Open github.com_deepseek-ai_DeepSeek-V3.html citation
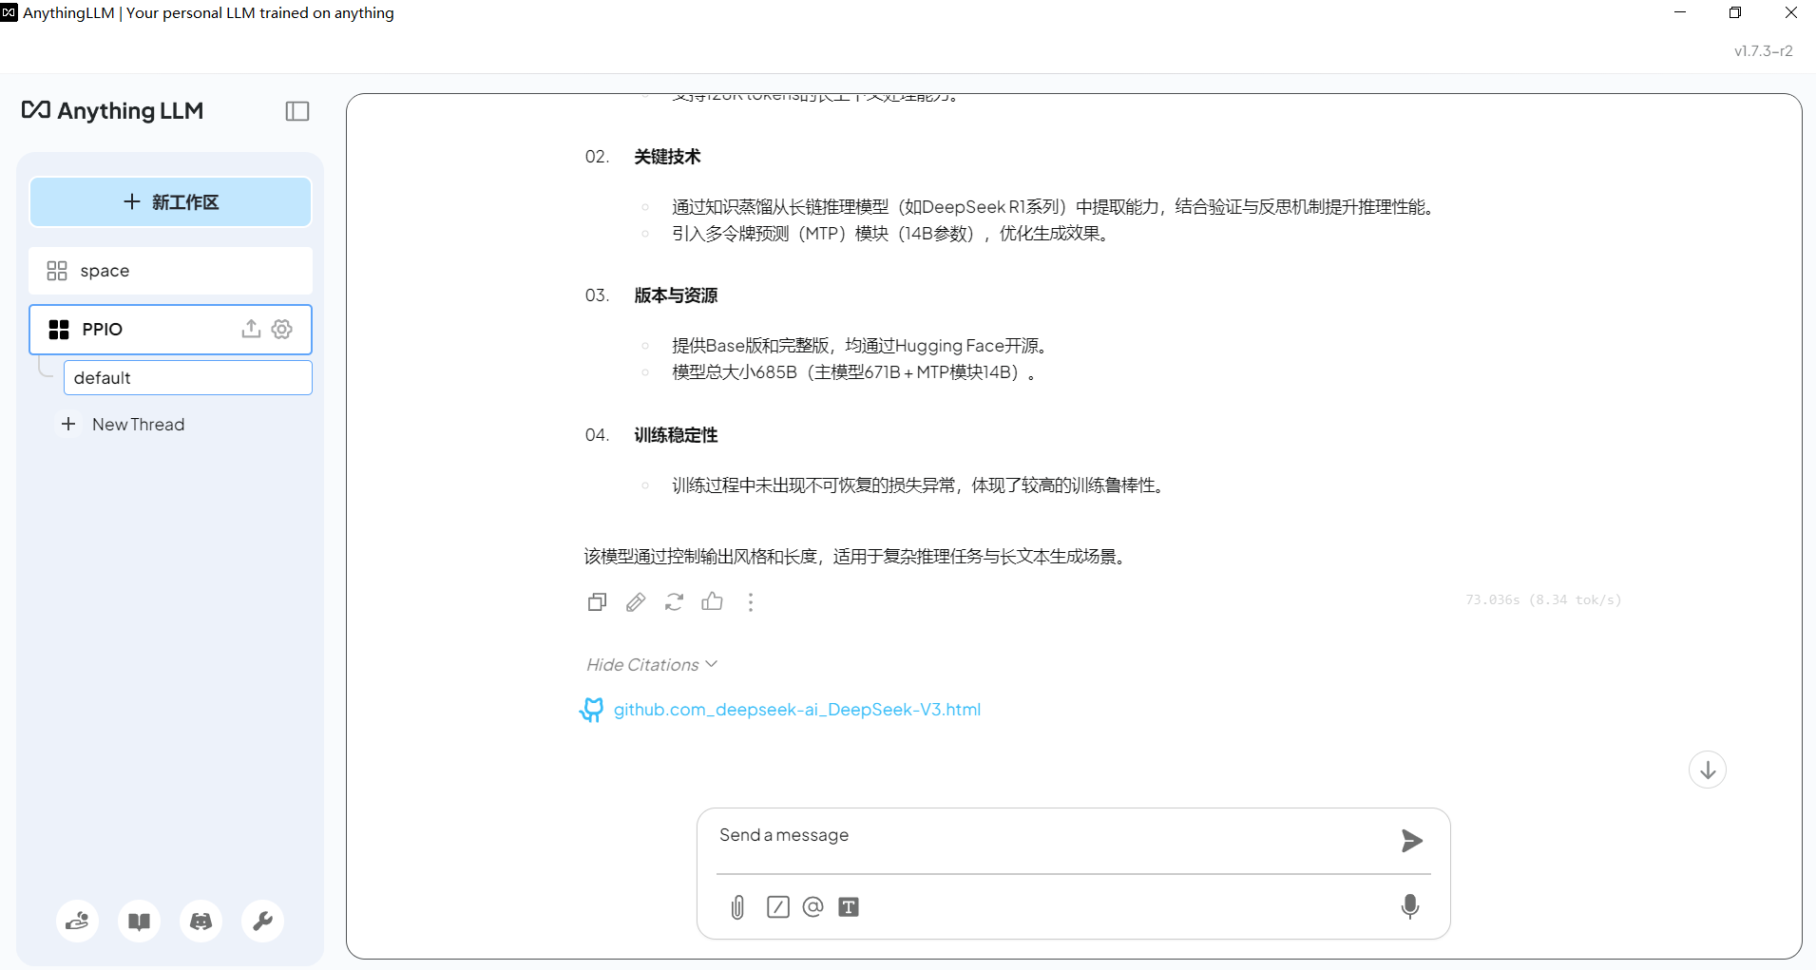The image size is (1816, 970). point(797,710)
